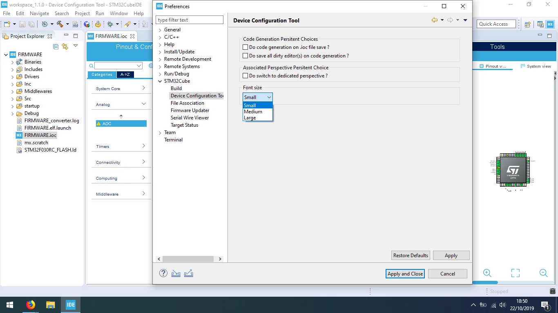Open the Font size combo box
The image size is (558, 313).
pos(258,97)
